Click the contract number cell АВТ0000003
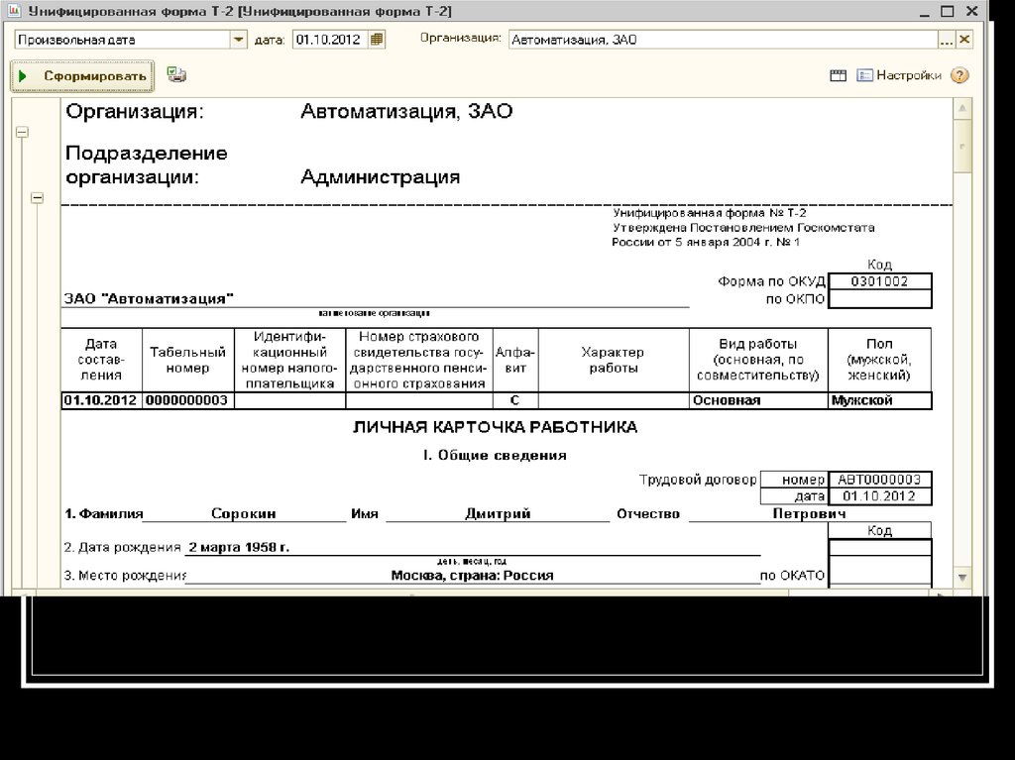Screen dimensions: 1015x760 [879, 480]
